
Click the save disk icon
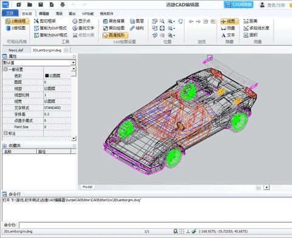pyautogui.click(x=41, y=4)
